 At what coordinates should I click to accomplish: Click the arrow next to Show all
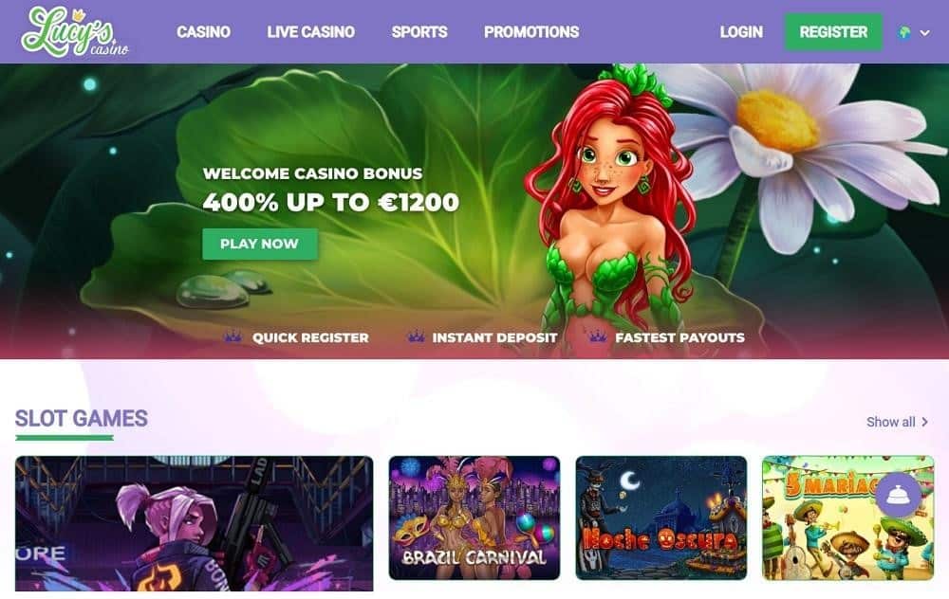(924, 422)
